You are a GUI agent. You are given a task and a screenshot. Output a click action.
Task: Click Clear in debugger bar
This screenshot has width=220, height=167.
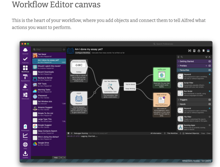pos(208,133)
